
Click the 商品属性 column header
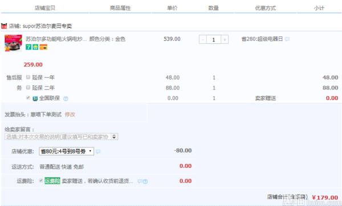(x=120, y=8)
